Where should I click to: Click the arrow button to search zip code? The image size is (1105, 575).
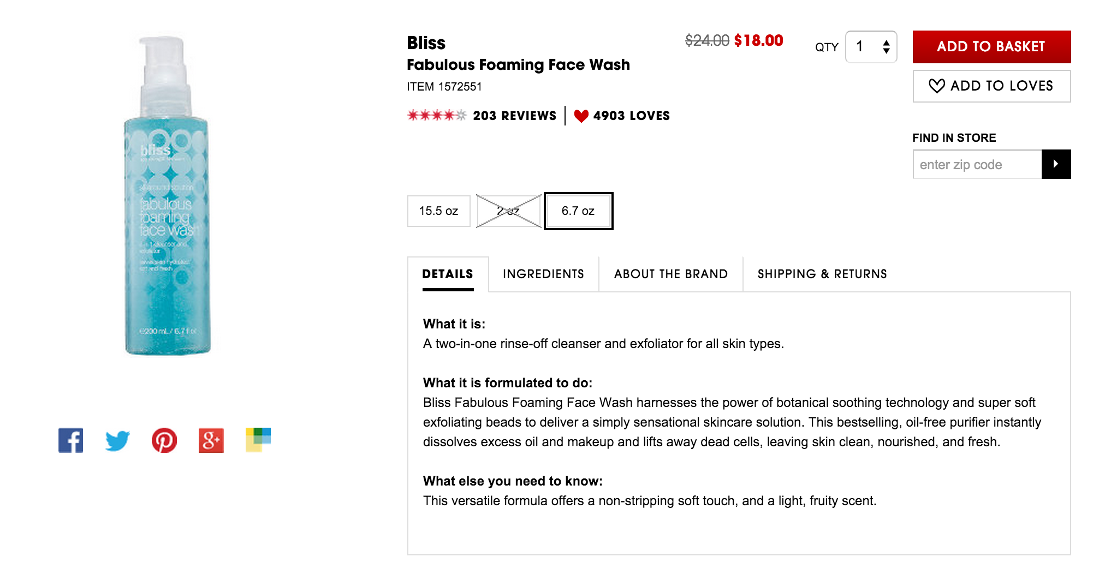(x=1056, y=164)
